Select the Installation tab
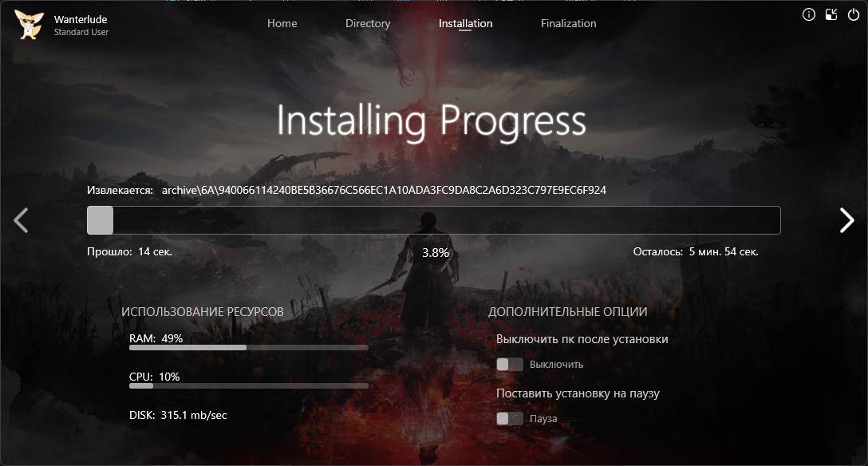The height and width of the screenshot is (466, 868). [465, 23]
